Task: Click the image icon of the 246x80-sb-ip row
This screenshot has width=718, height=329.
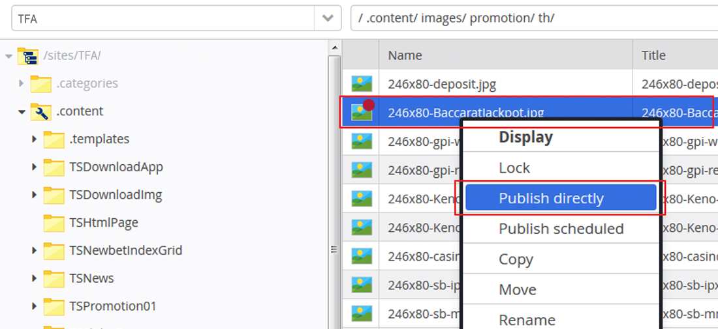Action: (x=362, y=285)
